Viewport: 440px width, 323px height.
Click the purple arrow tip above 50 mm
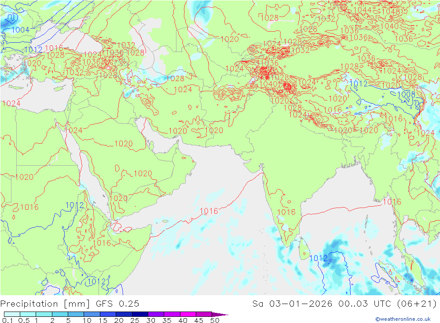(220, 314)
